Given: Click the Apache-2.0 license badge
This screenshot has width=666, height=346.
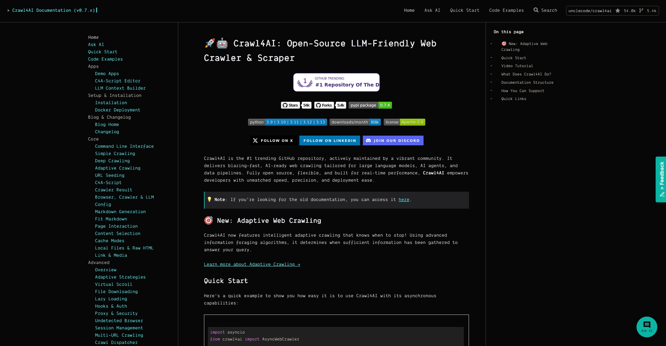Looking at the screenshot, I should tap(404, 122).
